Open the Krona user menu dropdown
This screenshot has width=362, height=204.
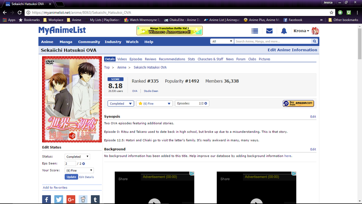click(301, 31)
